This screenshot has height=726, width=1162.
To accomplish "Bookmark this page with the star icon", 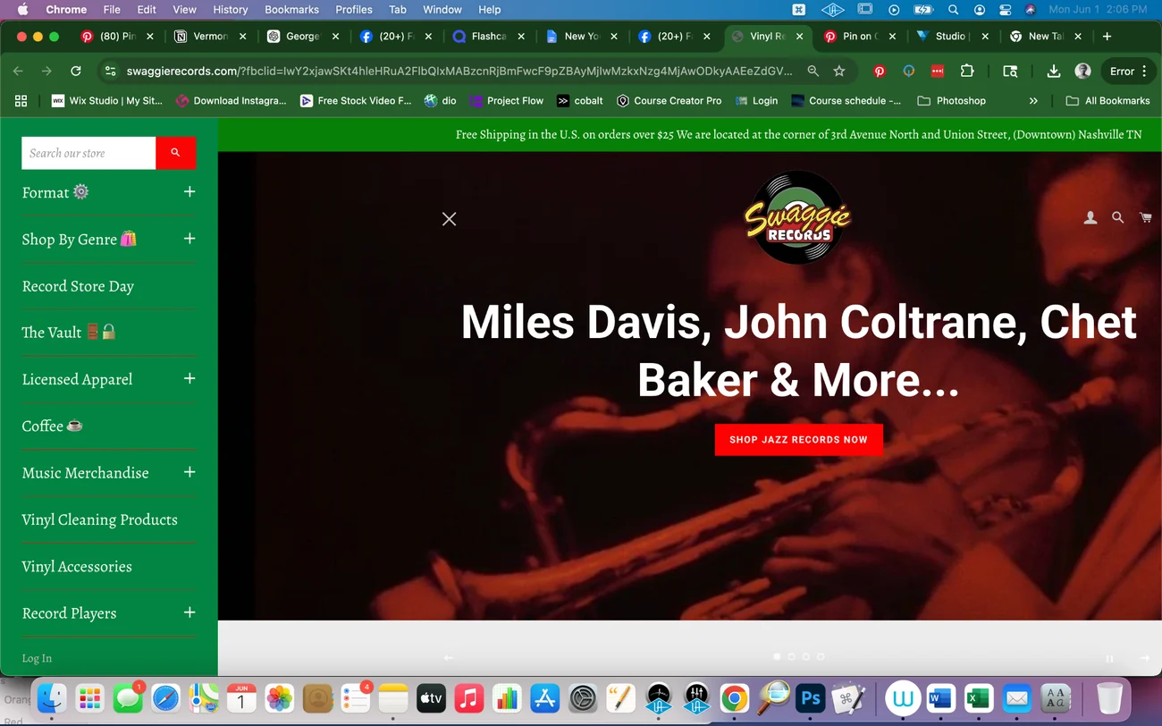I will [x=839, y=72].
